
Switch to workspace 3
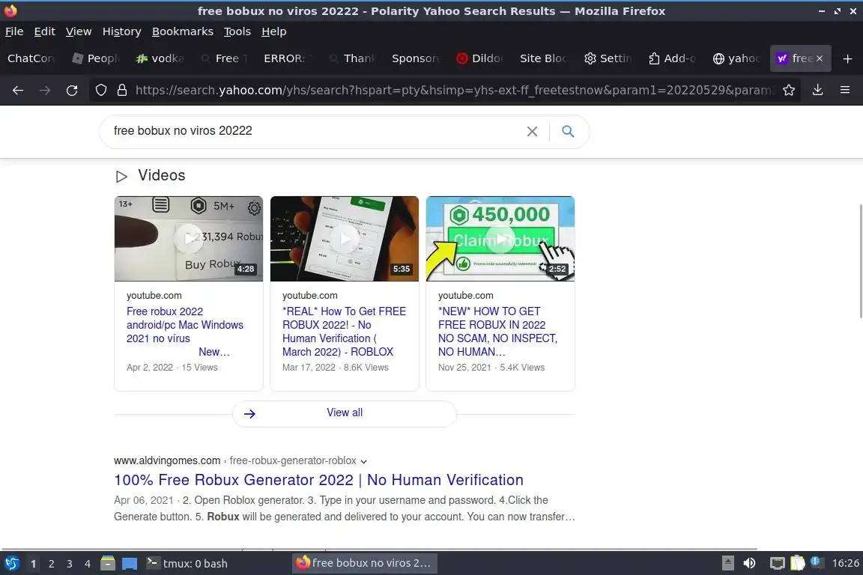point(70,564)
